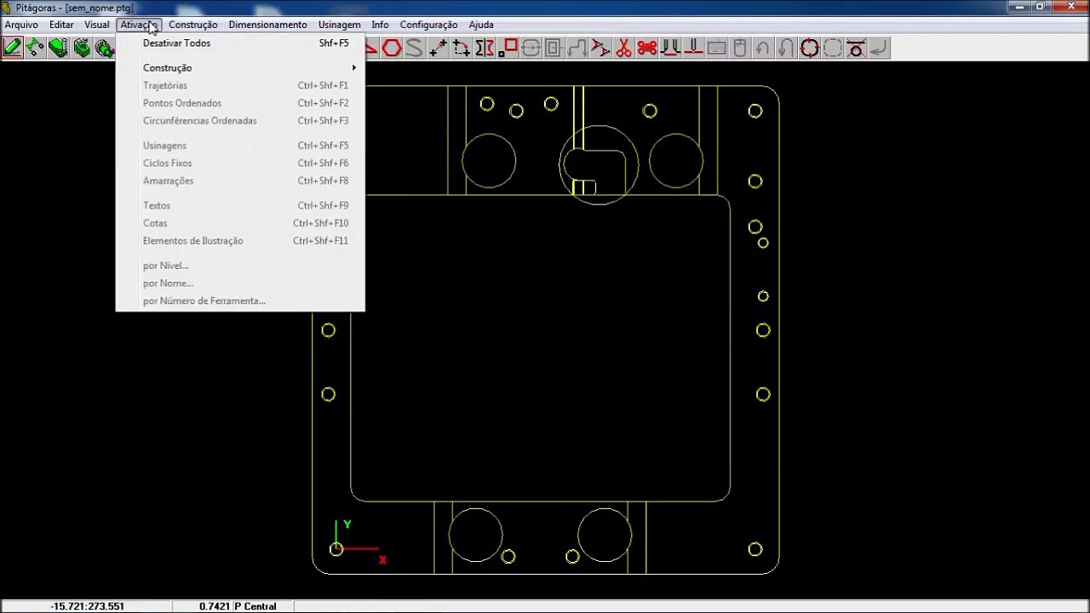Select the red hexagon polygon tool
The width and height of the screenshot is (1090, 613).
point(392,48)
